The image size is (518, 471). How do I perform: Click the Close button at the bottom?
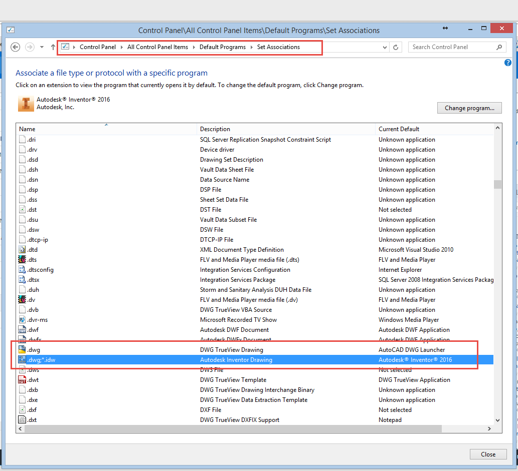tap(488, 454)
